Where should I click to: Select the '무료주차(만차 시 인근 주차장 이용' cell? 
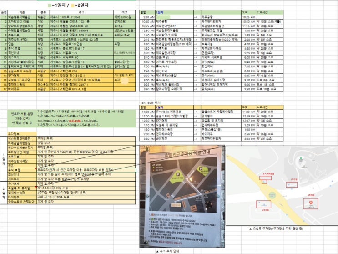click(86, 170)
